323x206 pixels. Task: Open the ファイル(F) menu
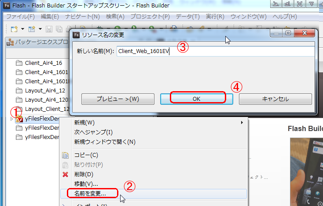[x=20, y=17]
